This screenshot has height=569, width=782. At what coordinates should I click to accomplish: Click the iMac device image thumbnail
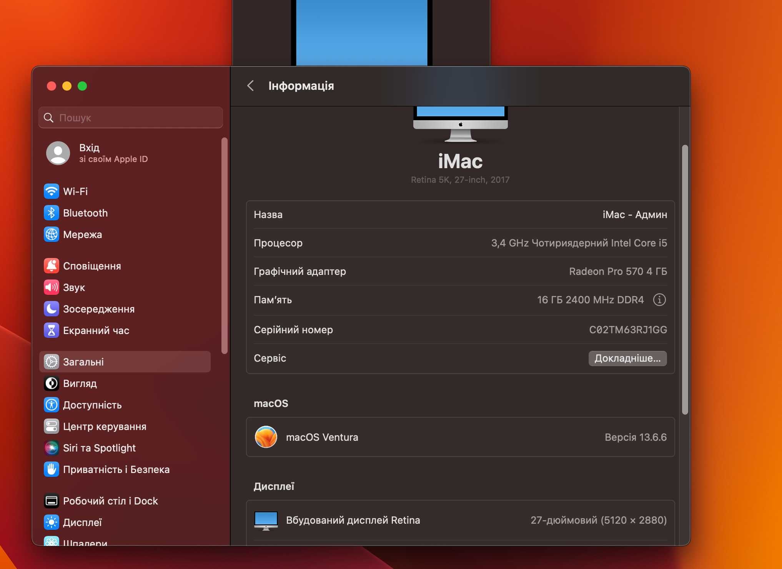(460, 120)
